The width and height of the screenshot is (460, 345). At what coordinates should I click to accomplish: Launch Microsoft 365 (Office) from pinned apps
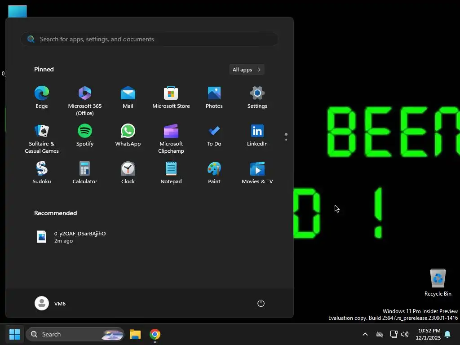pyautogui.click(x=85, y=101)
